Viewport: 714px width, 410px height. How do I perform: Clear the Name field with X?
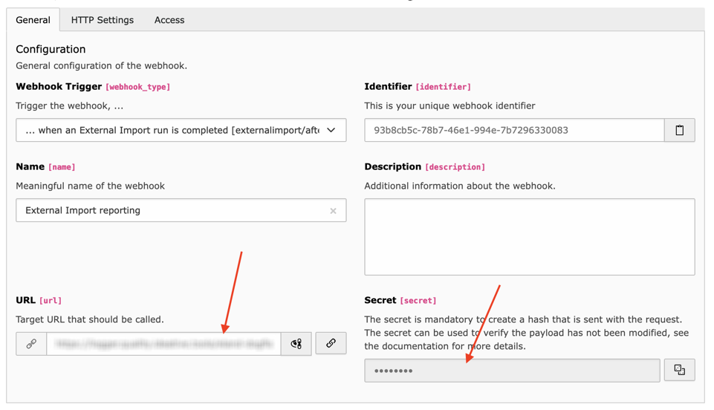tap(334, 211)
